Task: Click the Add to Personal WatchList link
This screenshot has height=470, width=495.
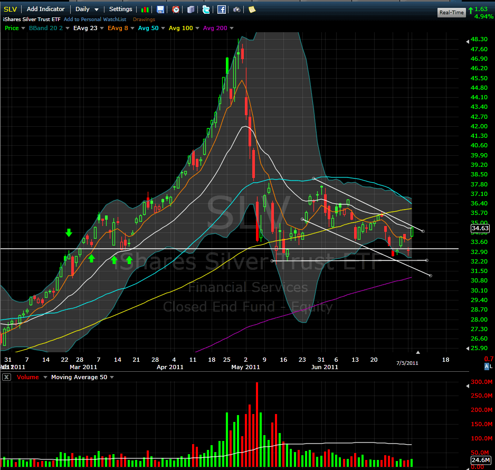Action: click(x=95, y=19)
